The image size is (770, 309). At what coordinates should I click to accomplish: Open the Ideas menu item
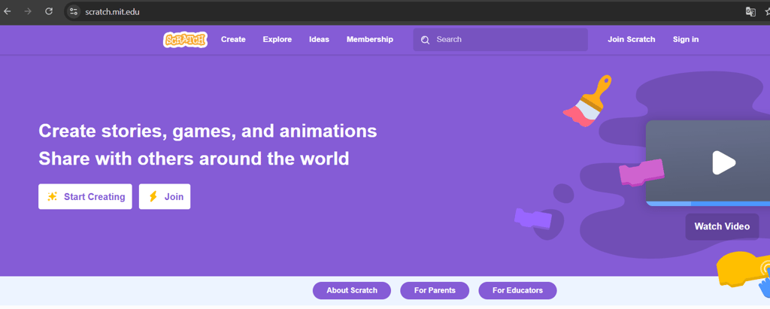[319, 39]
